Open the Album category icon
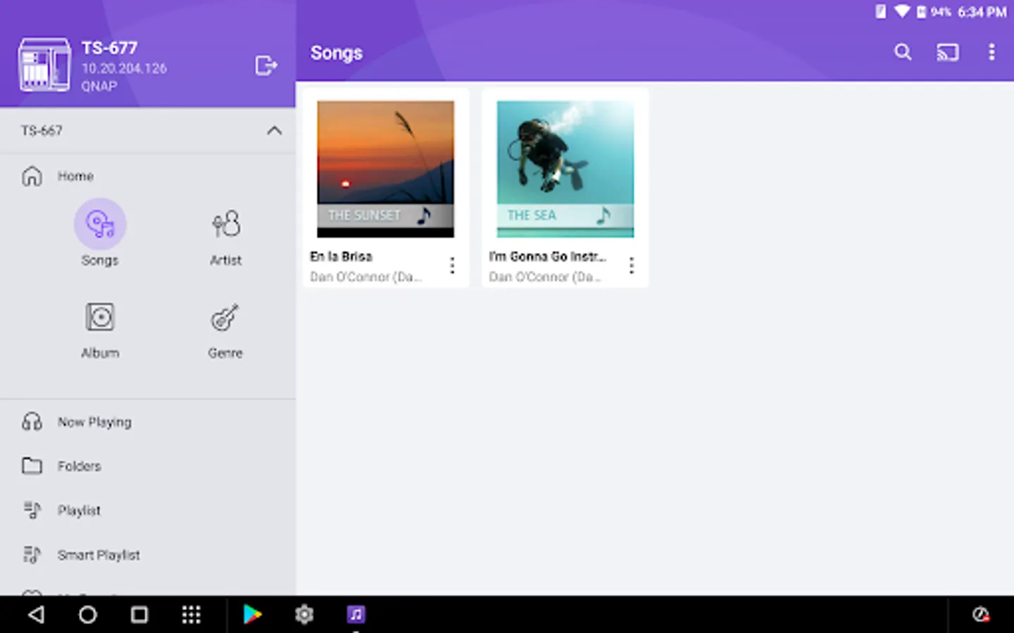Screen dimensions: 1014x633 pos(100,317)
